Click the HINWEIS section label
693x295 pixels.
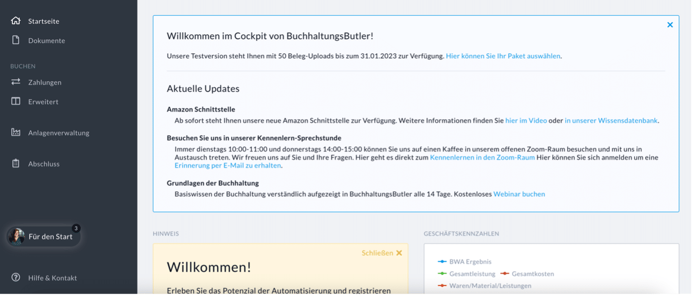coord(166,234)
